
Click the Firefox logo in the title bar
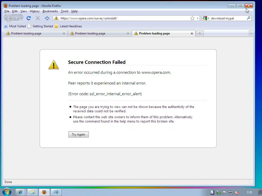point(6,6)
